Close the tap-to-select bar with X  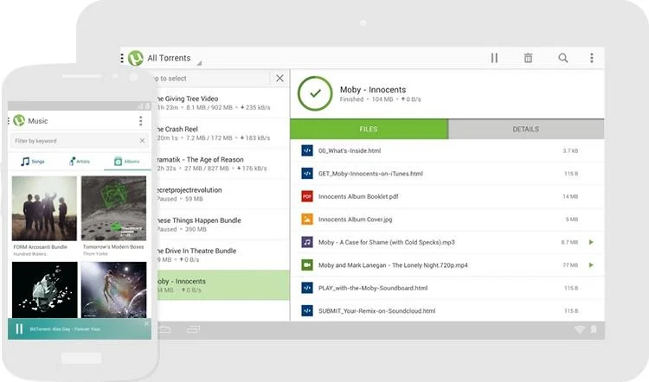(279, 79)
